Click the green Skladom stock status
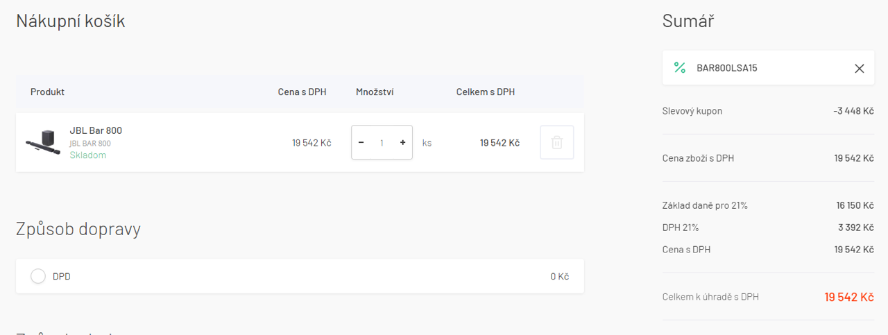 coord(88,155)
